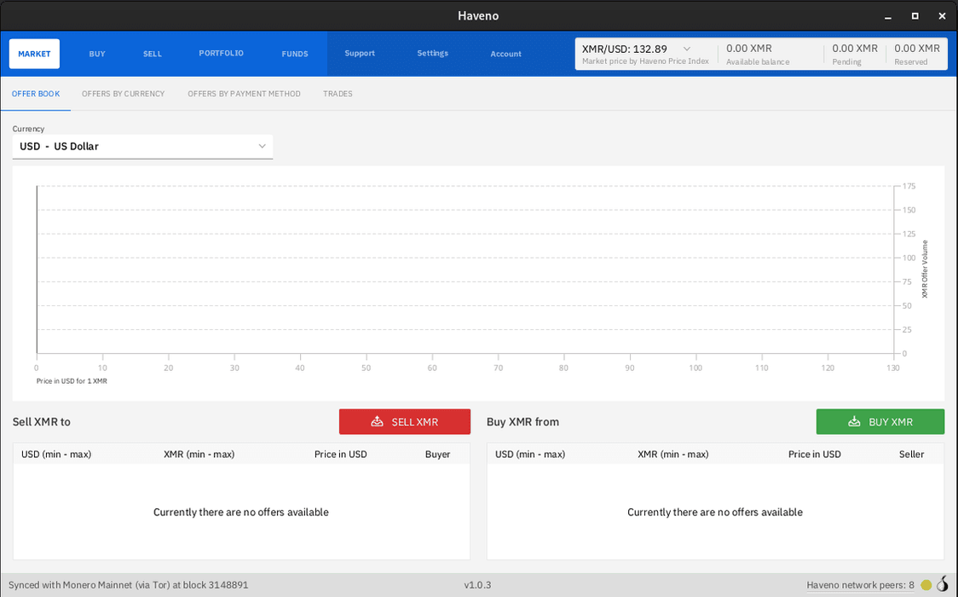Screen dimensions: 958x597
Task: Sort sell offers by Price in USD
Action: pos(341,454)
